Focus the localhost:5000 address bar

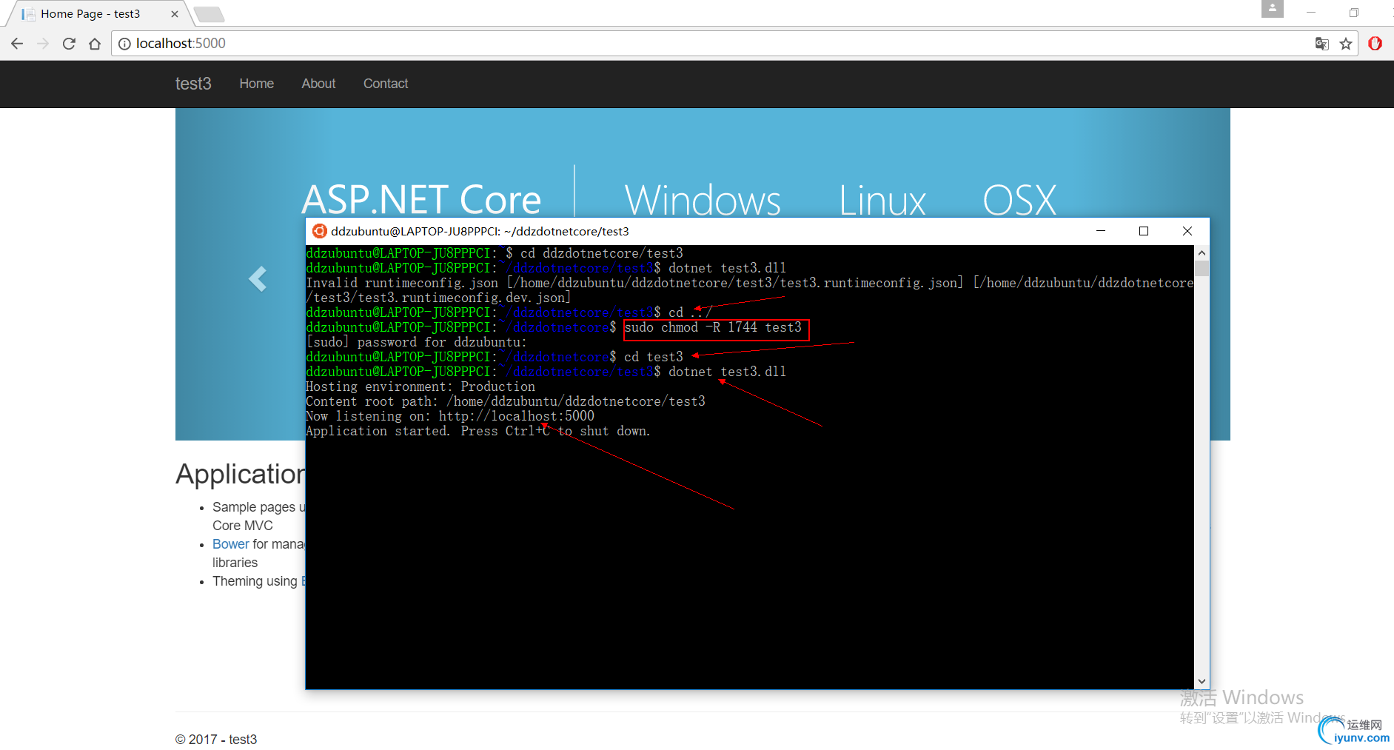tap(711, 44)
